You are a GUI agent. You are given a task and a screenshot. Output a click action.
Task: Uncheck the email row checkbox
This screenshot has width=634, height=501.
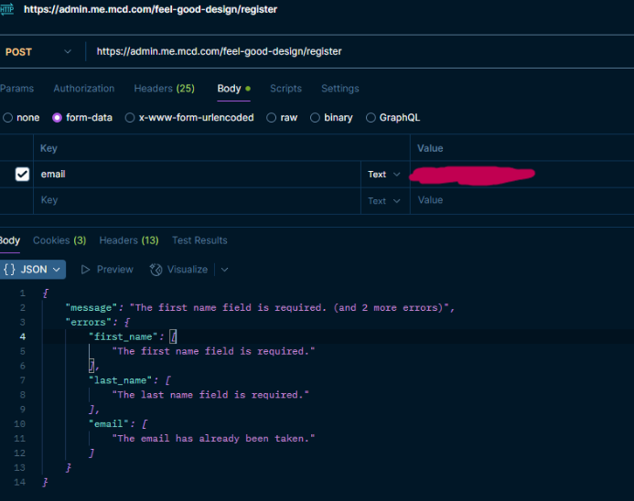22,174
